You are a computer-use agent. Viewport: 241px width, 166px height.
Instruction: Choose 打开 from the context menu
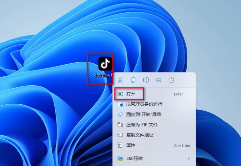point(154,94)
